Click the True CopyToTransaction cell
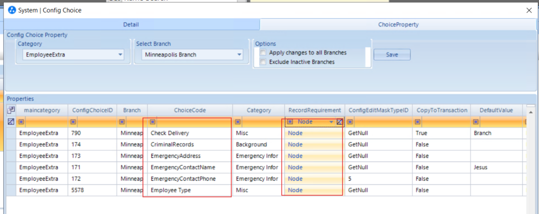Image resolution: width=539 pixels, height=214 pixels. [x=442, y=133]
